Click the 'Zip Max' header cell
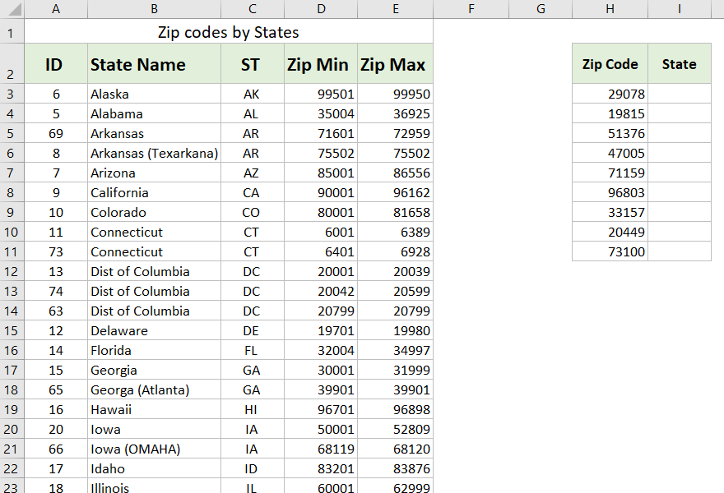Viewport: 724px width, 493px height. [x=395, y=64]
